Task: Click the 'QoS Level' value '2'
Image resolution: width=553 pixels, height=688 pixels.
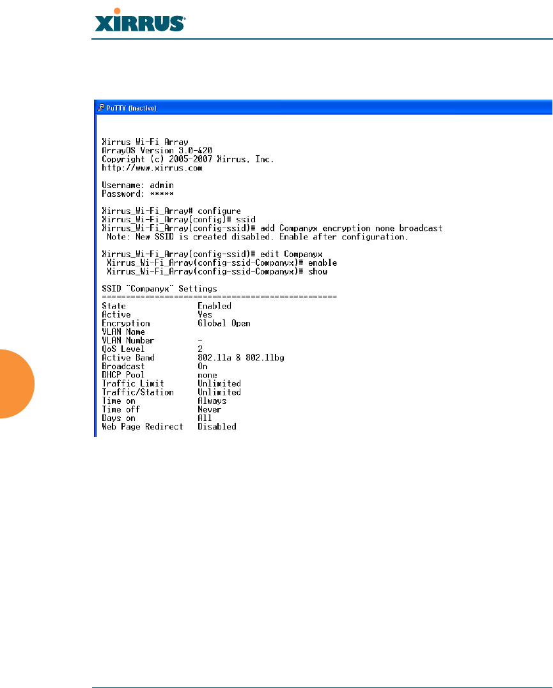Action: [x=200, y=349]
